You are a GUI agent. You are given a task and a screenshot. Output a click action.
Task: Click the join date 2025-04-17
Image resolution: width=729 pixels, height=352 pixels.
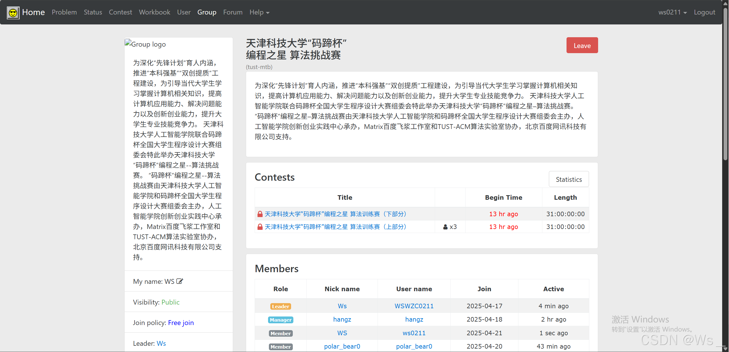click(484, 306)
